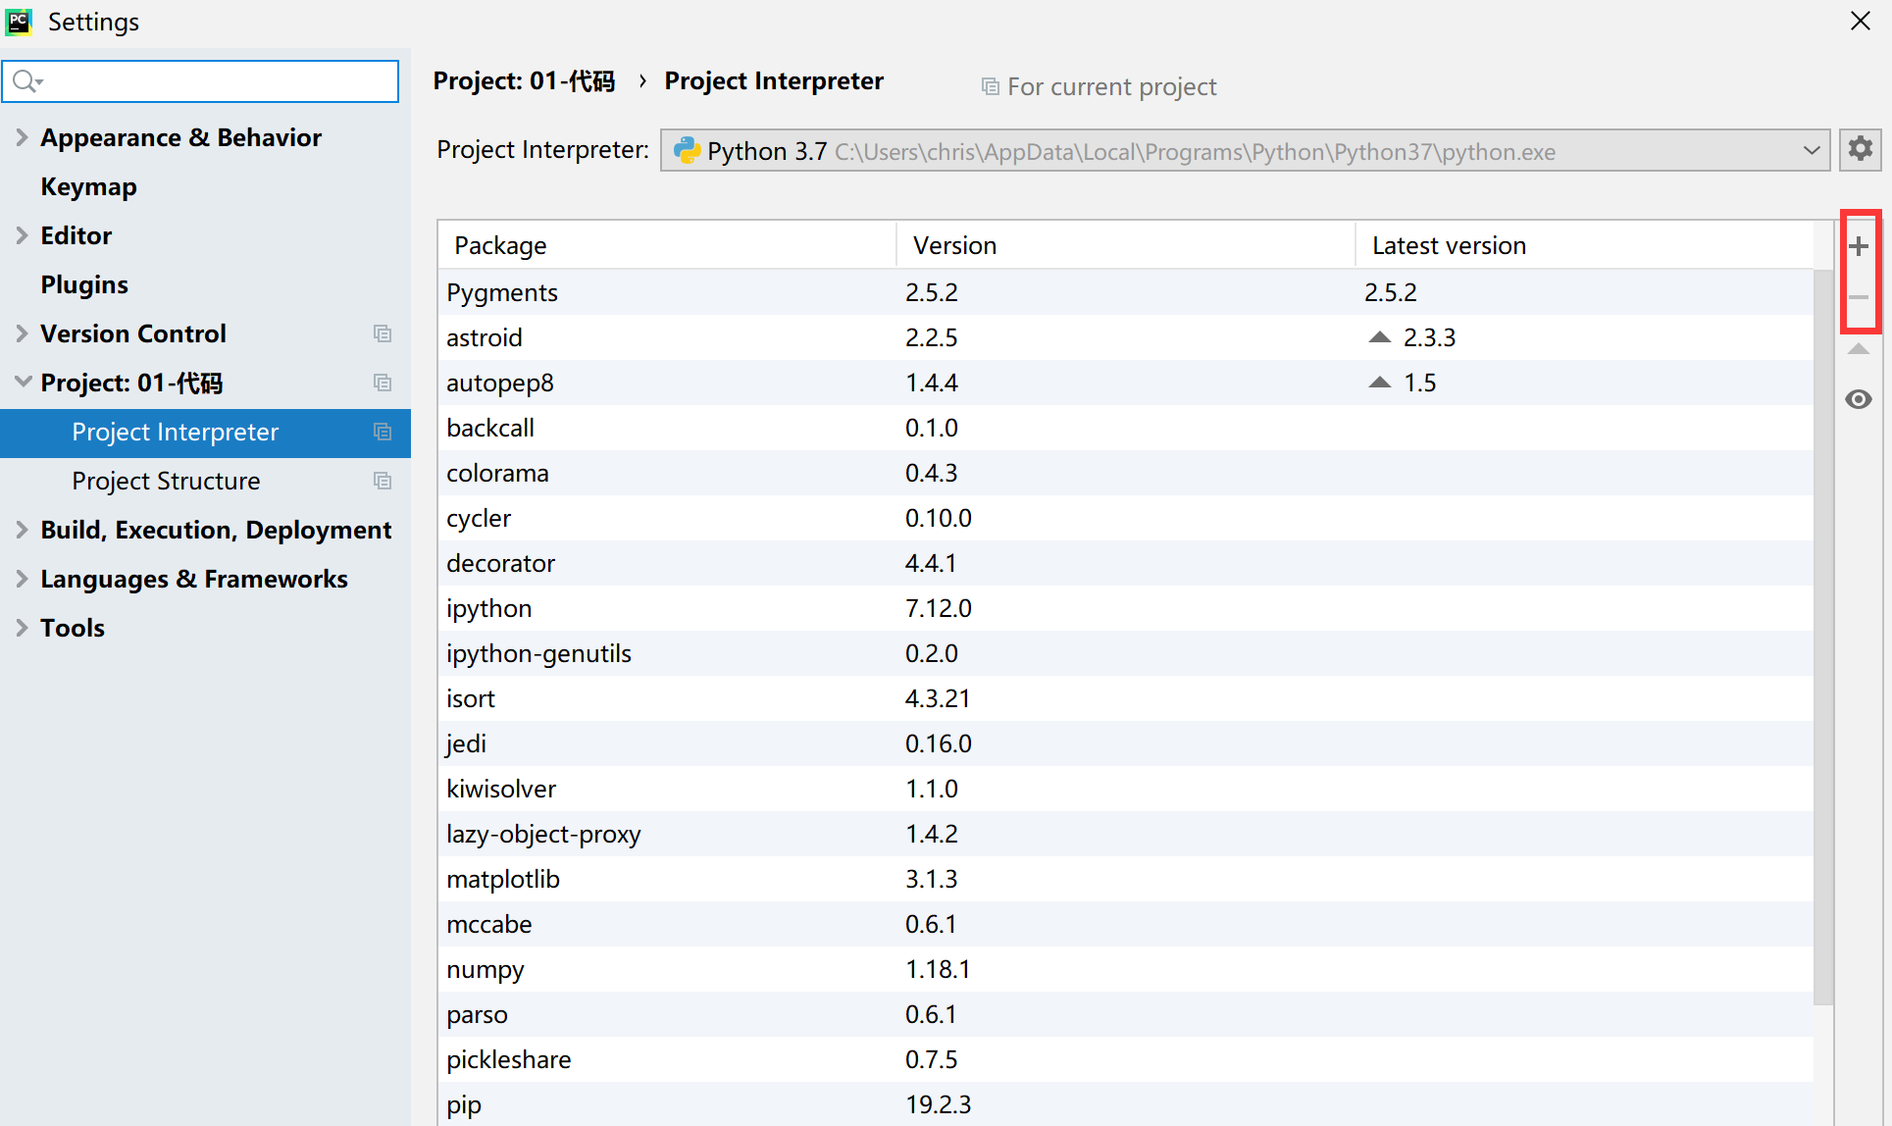Click the Project: 01-代码 breadcrumb

[x=524, y=81]
